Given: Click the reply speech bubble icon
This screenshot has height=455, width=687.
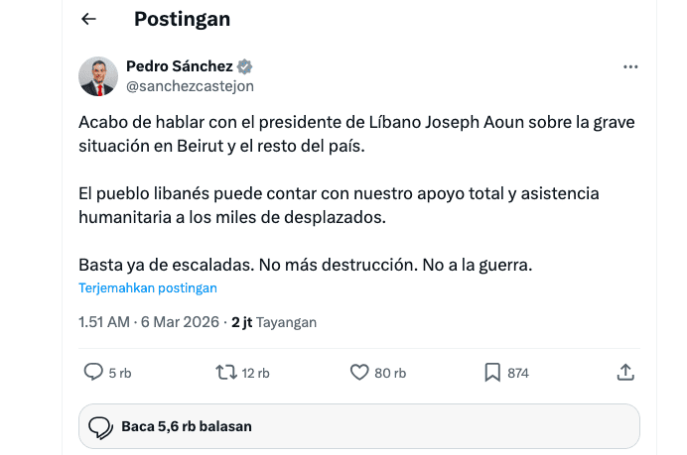Looking at the screenshot, I should pyautogui.click(x=93, y=373).
